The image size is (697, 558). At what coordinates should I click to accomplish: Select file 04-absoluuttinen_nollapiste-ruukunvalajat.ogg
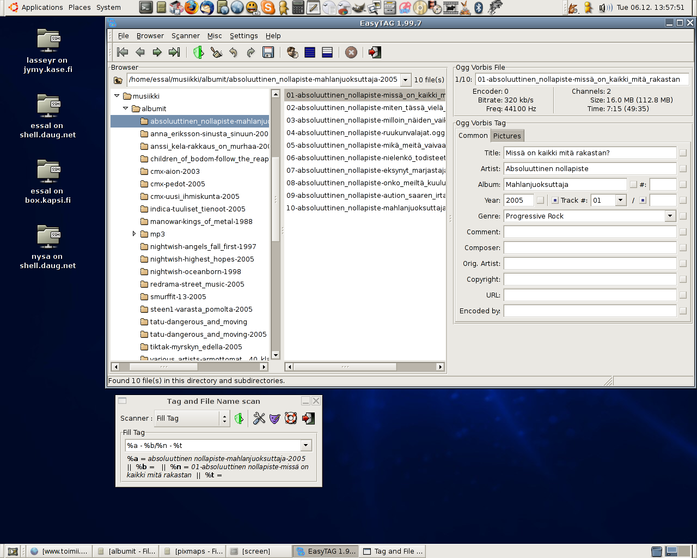365,133
